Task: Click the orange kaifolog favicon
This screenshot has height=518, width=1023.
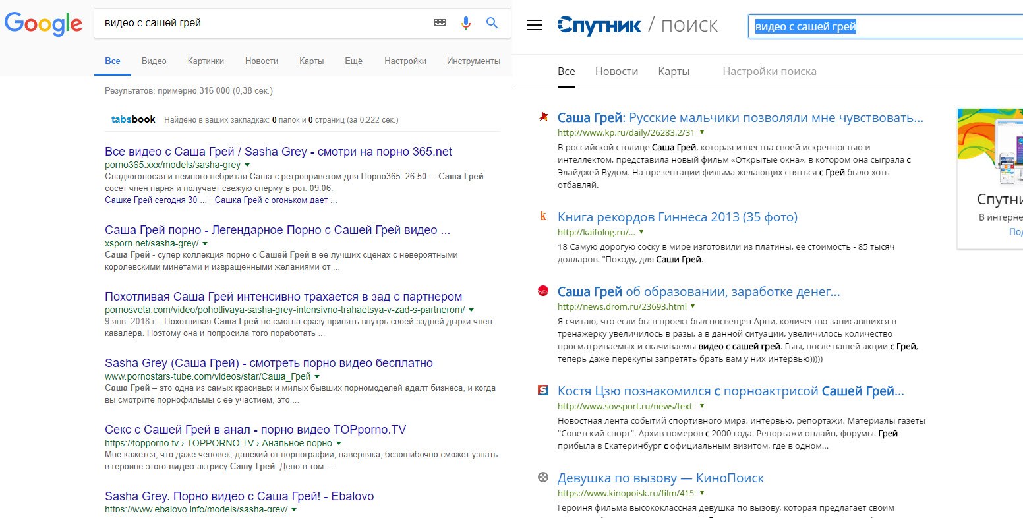Action: click(543, 216)
